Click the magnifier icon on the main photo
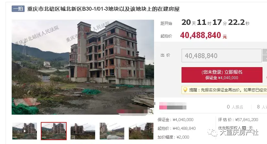 (151, 112)
